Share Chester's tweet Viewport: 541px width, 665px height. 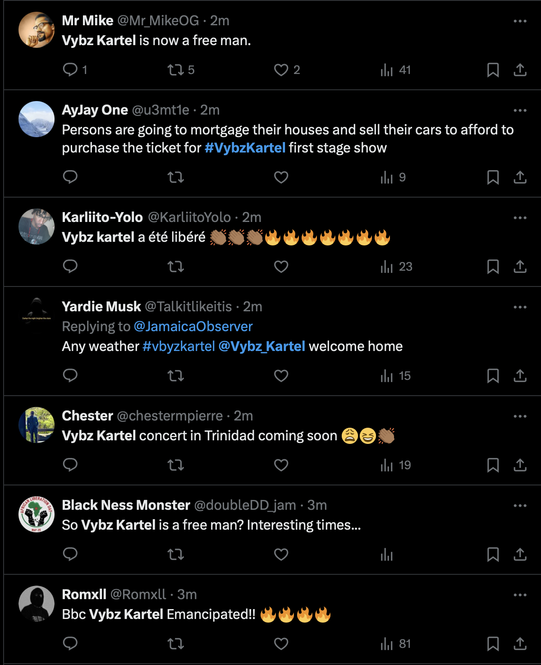point(520,465)
